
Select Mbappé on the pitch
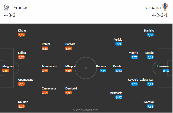71,66
